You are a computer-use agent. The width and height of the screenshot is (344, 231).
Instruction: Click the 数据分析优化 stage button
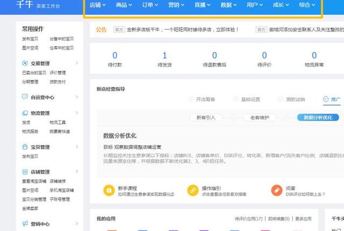coord(318,117)
